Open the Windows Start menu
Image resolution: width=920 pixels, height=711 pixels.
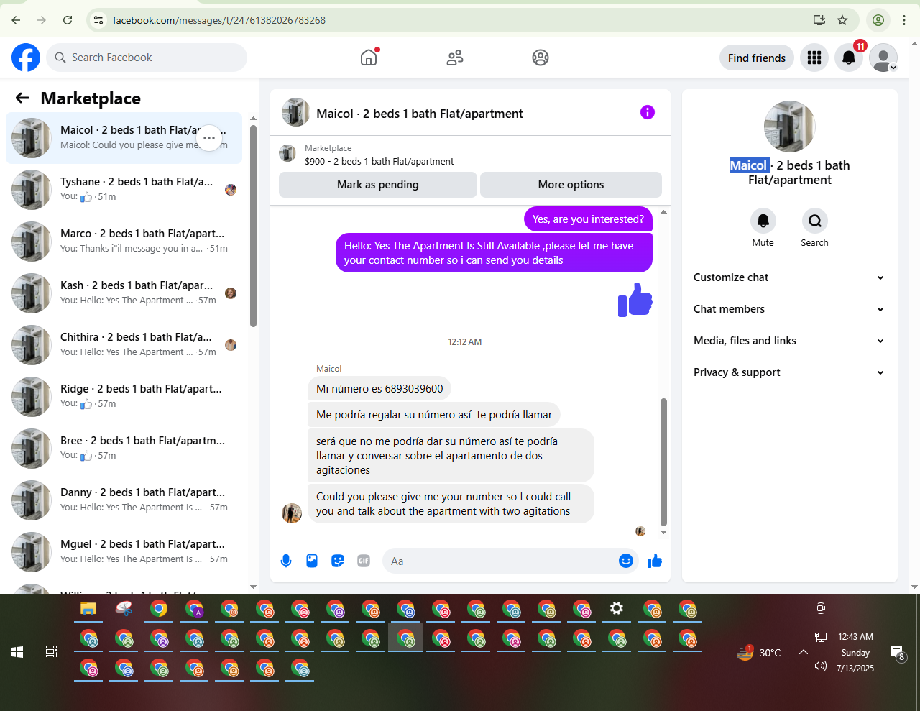click(x=17, y=652)
